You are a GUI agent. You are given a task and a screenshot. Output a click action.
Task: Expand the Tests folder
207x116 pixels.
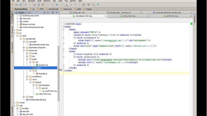pos(24,97)
